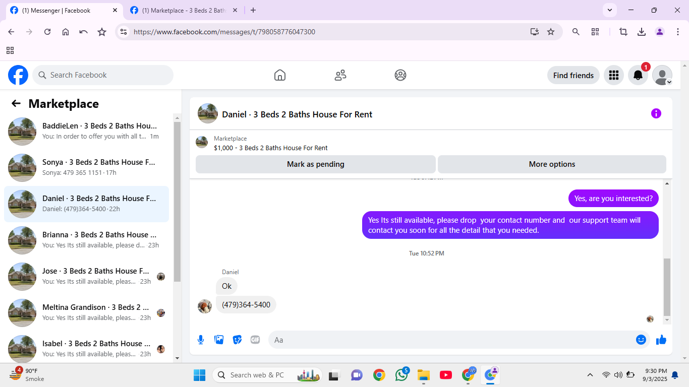Show hidden system tray icons chevron
Viewport: 689px width, 387px height.
pos(590,375)
